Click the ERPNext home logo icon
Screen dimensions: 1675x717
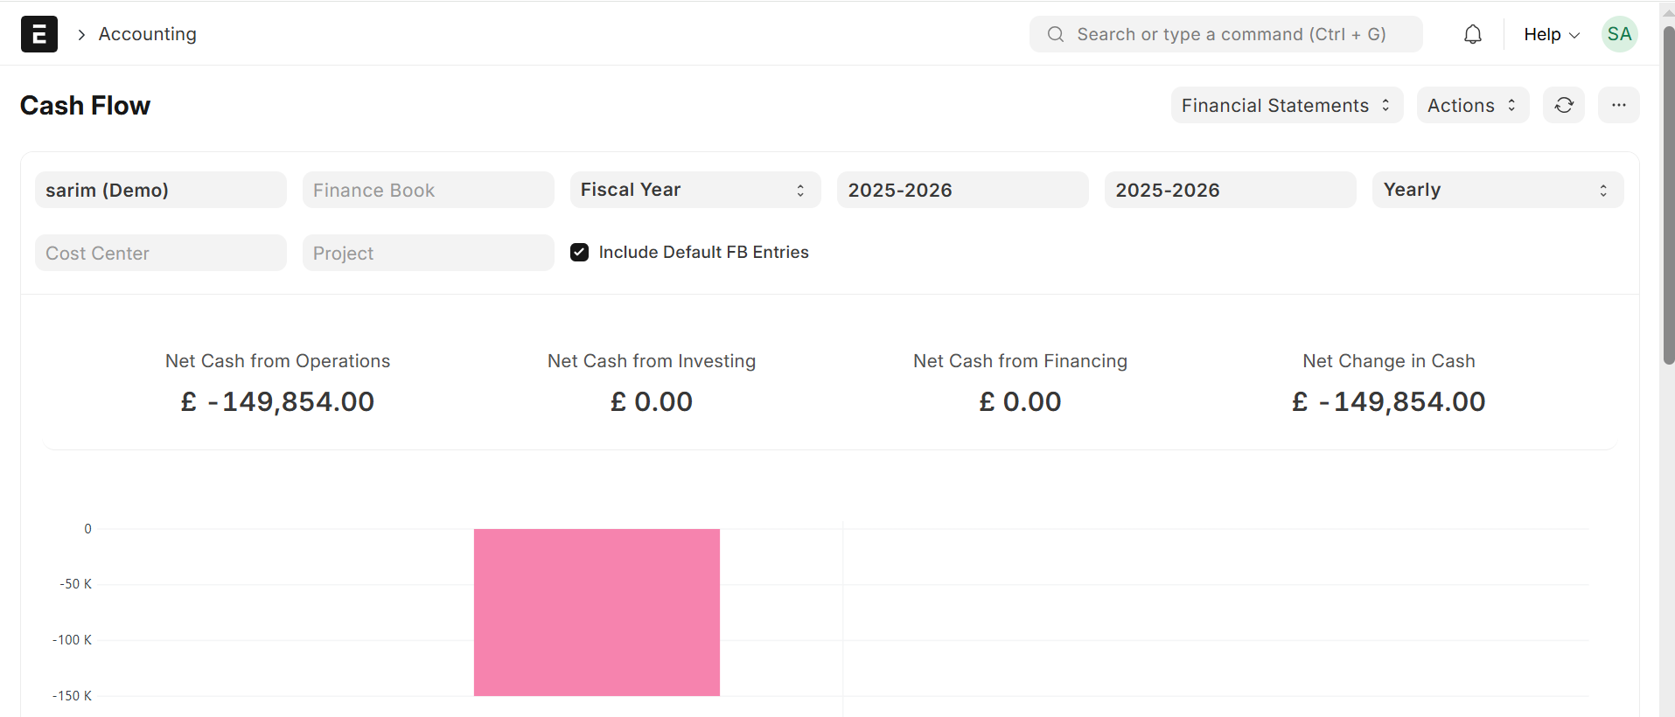click(39, 34)
